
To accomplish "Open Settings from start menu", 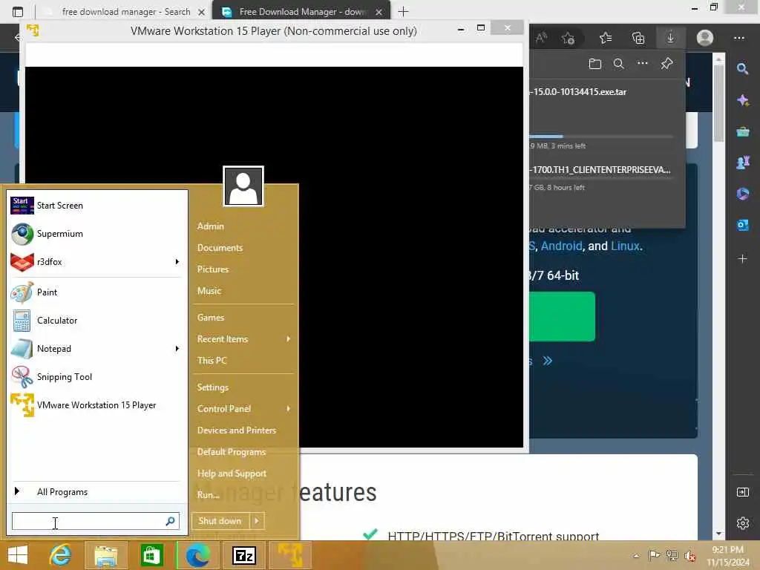I will (212, 387).
